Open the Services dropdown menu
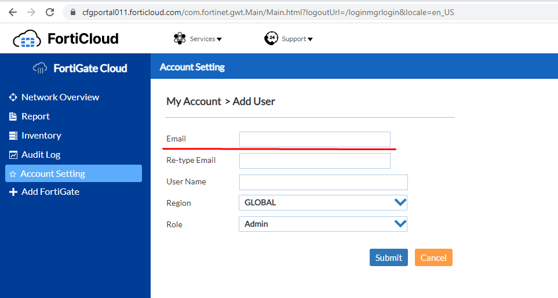Viewport: 558px width, 298px height. [206, 39]
